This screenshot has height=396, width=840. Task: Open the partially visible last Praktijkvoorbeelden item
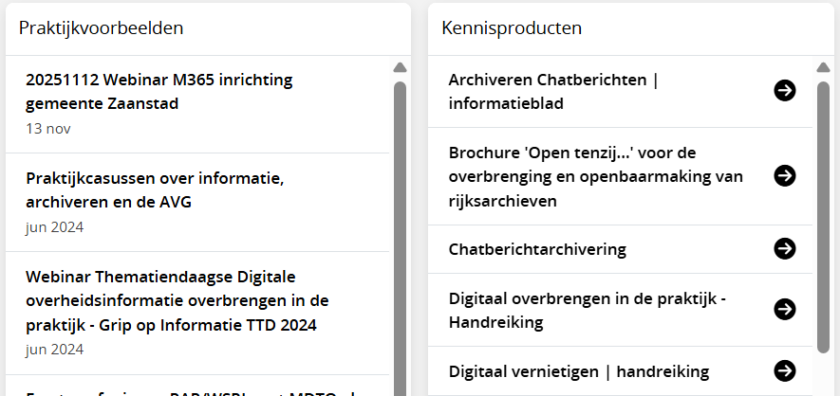(190, 389)
